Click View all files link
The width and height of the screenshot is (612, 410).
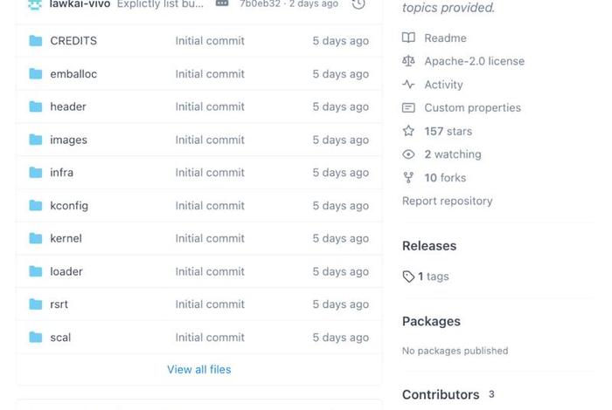tap(199, 370)
